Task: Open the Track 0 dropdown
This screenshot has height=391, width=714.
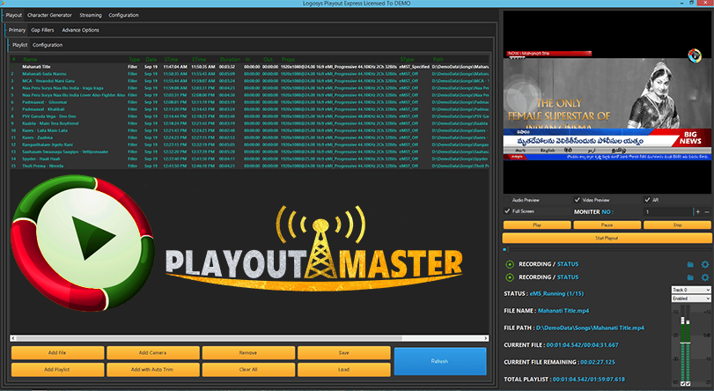Action: tap(691, 290)
